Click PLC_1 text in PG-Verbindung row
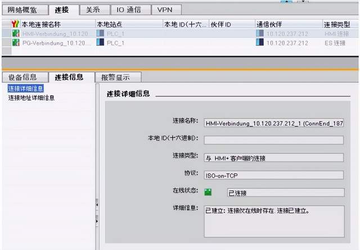This screenshot has width=360, height=250. click(x=115, y=43)
